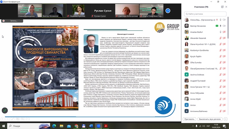
Task: Click Выключить звук для всех button
Action: click(210, 119)
